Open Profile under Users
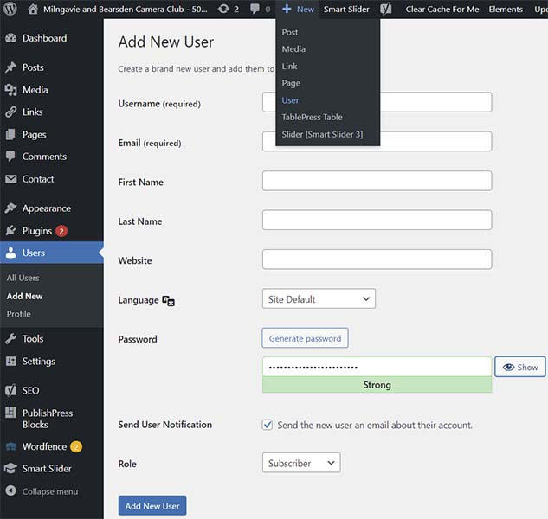Image resolution: width=548 pixels, height=519 pixels. pyautogui.click(x=18, y=314)
